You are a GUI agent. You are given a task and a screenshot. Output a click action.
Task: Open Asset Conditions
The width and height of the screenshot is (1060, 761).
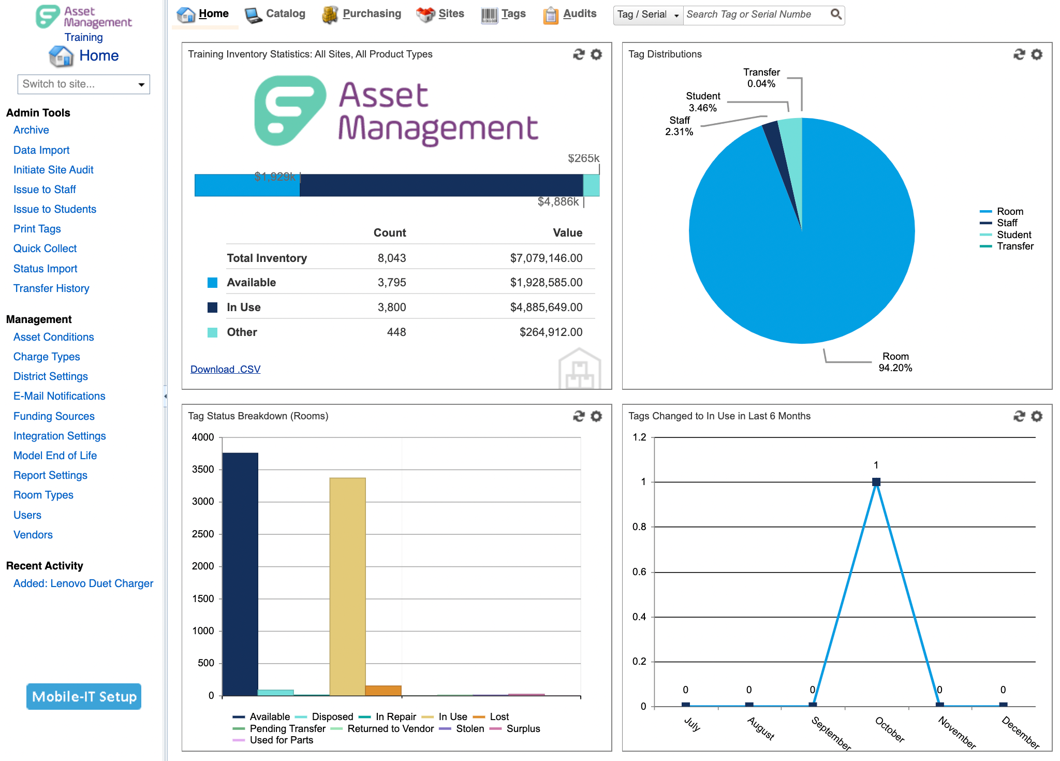tap(54, 337)
